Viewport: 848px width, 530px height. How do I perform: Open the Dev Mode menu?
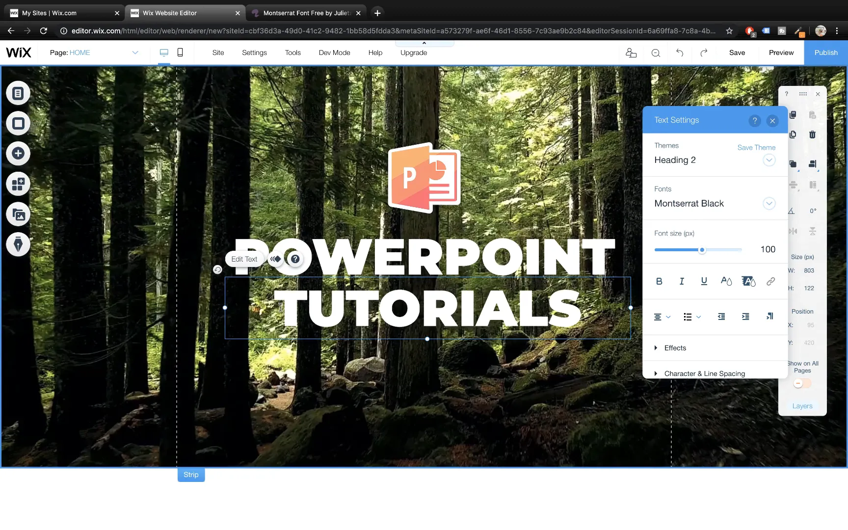pyautogui.click(x=335, y=53)
